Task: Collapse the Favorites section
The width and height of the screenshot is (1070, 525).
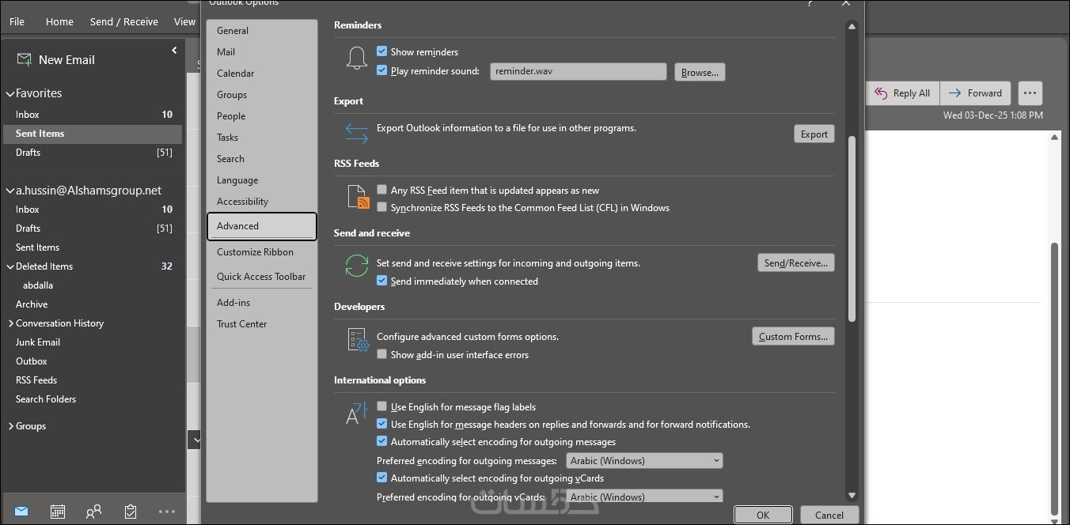Action: 10,93
